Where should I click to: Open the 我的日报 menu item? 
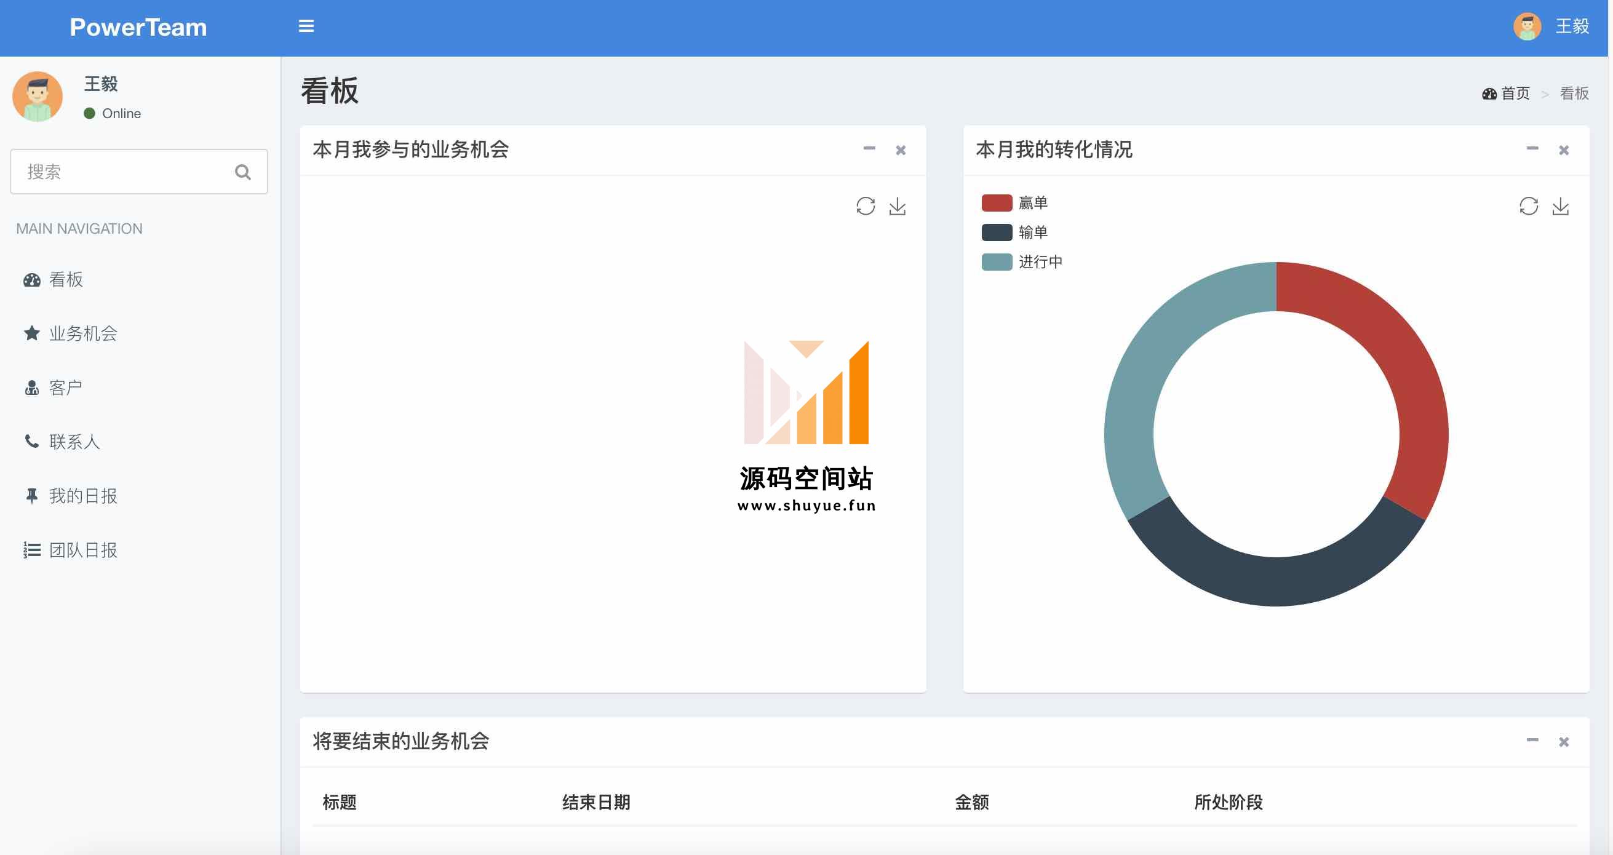pos(140,496)
